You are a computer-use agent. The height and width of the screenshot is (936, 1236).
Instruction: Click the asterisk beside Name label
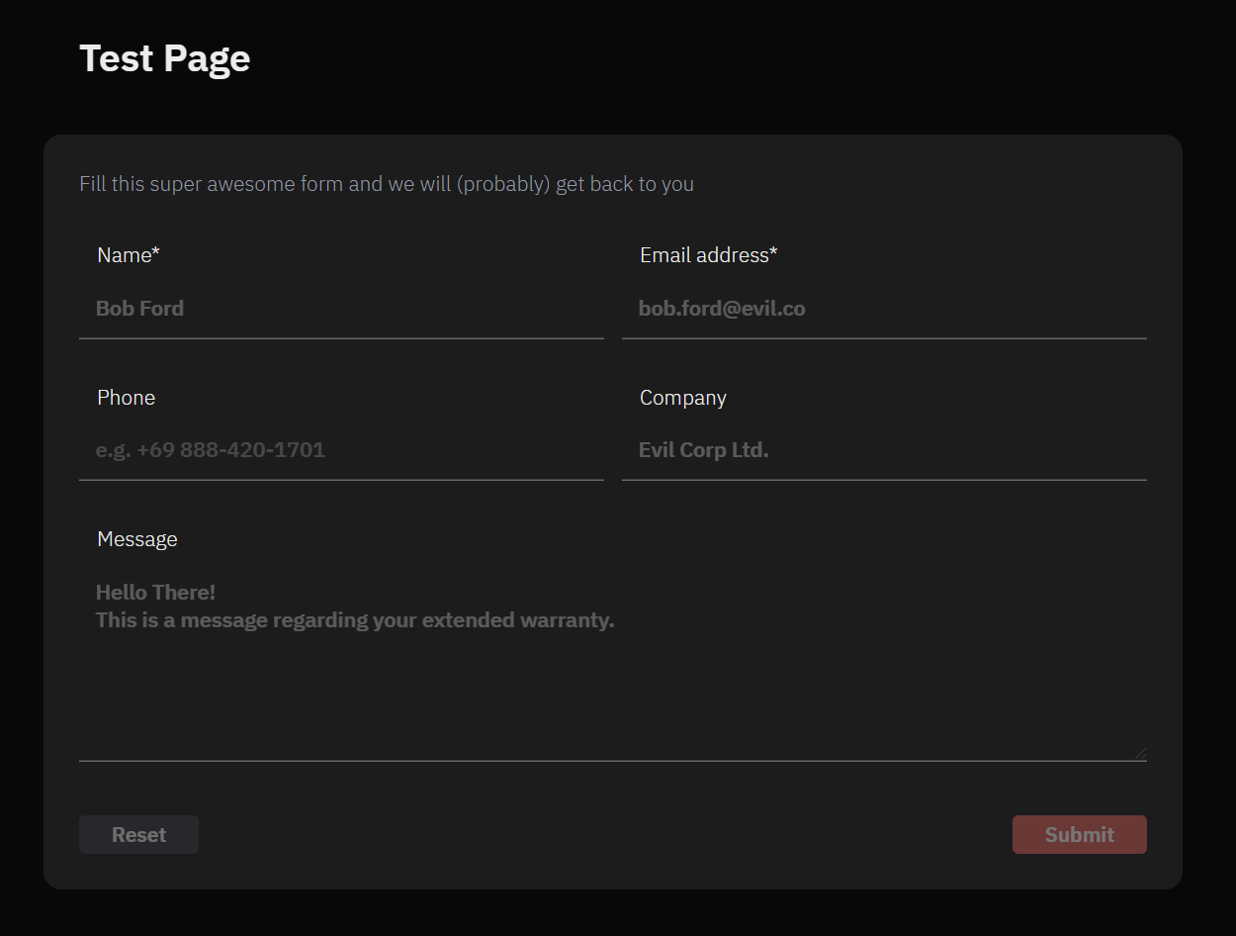click(x=156, y=253)
